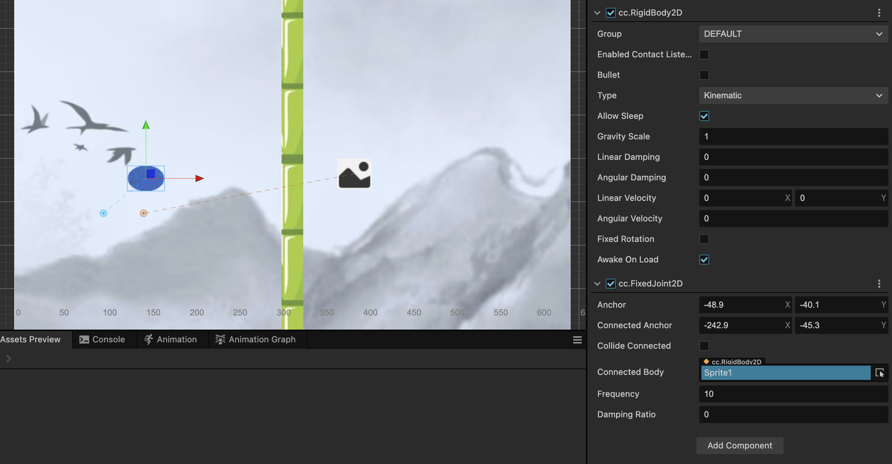Open the Type Kinematic dropdown

coord(793,95)
